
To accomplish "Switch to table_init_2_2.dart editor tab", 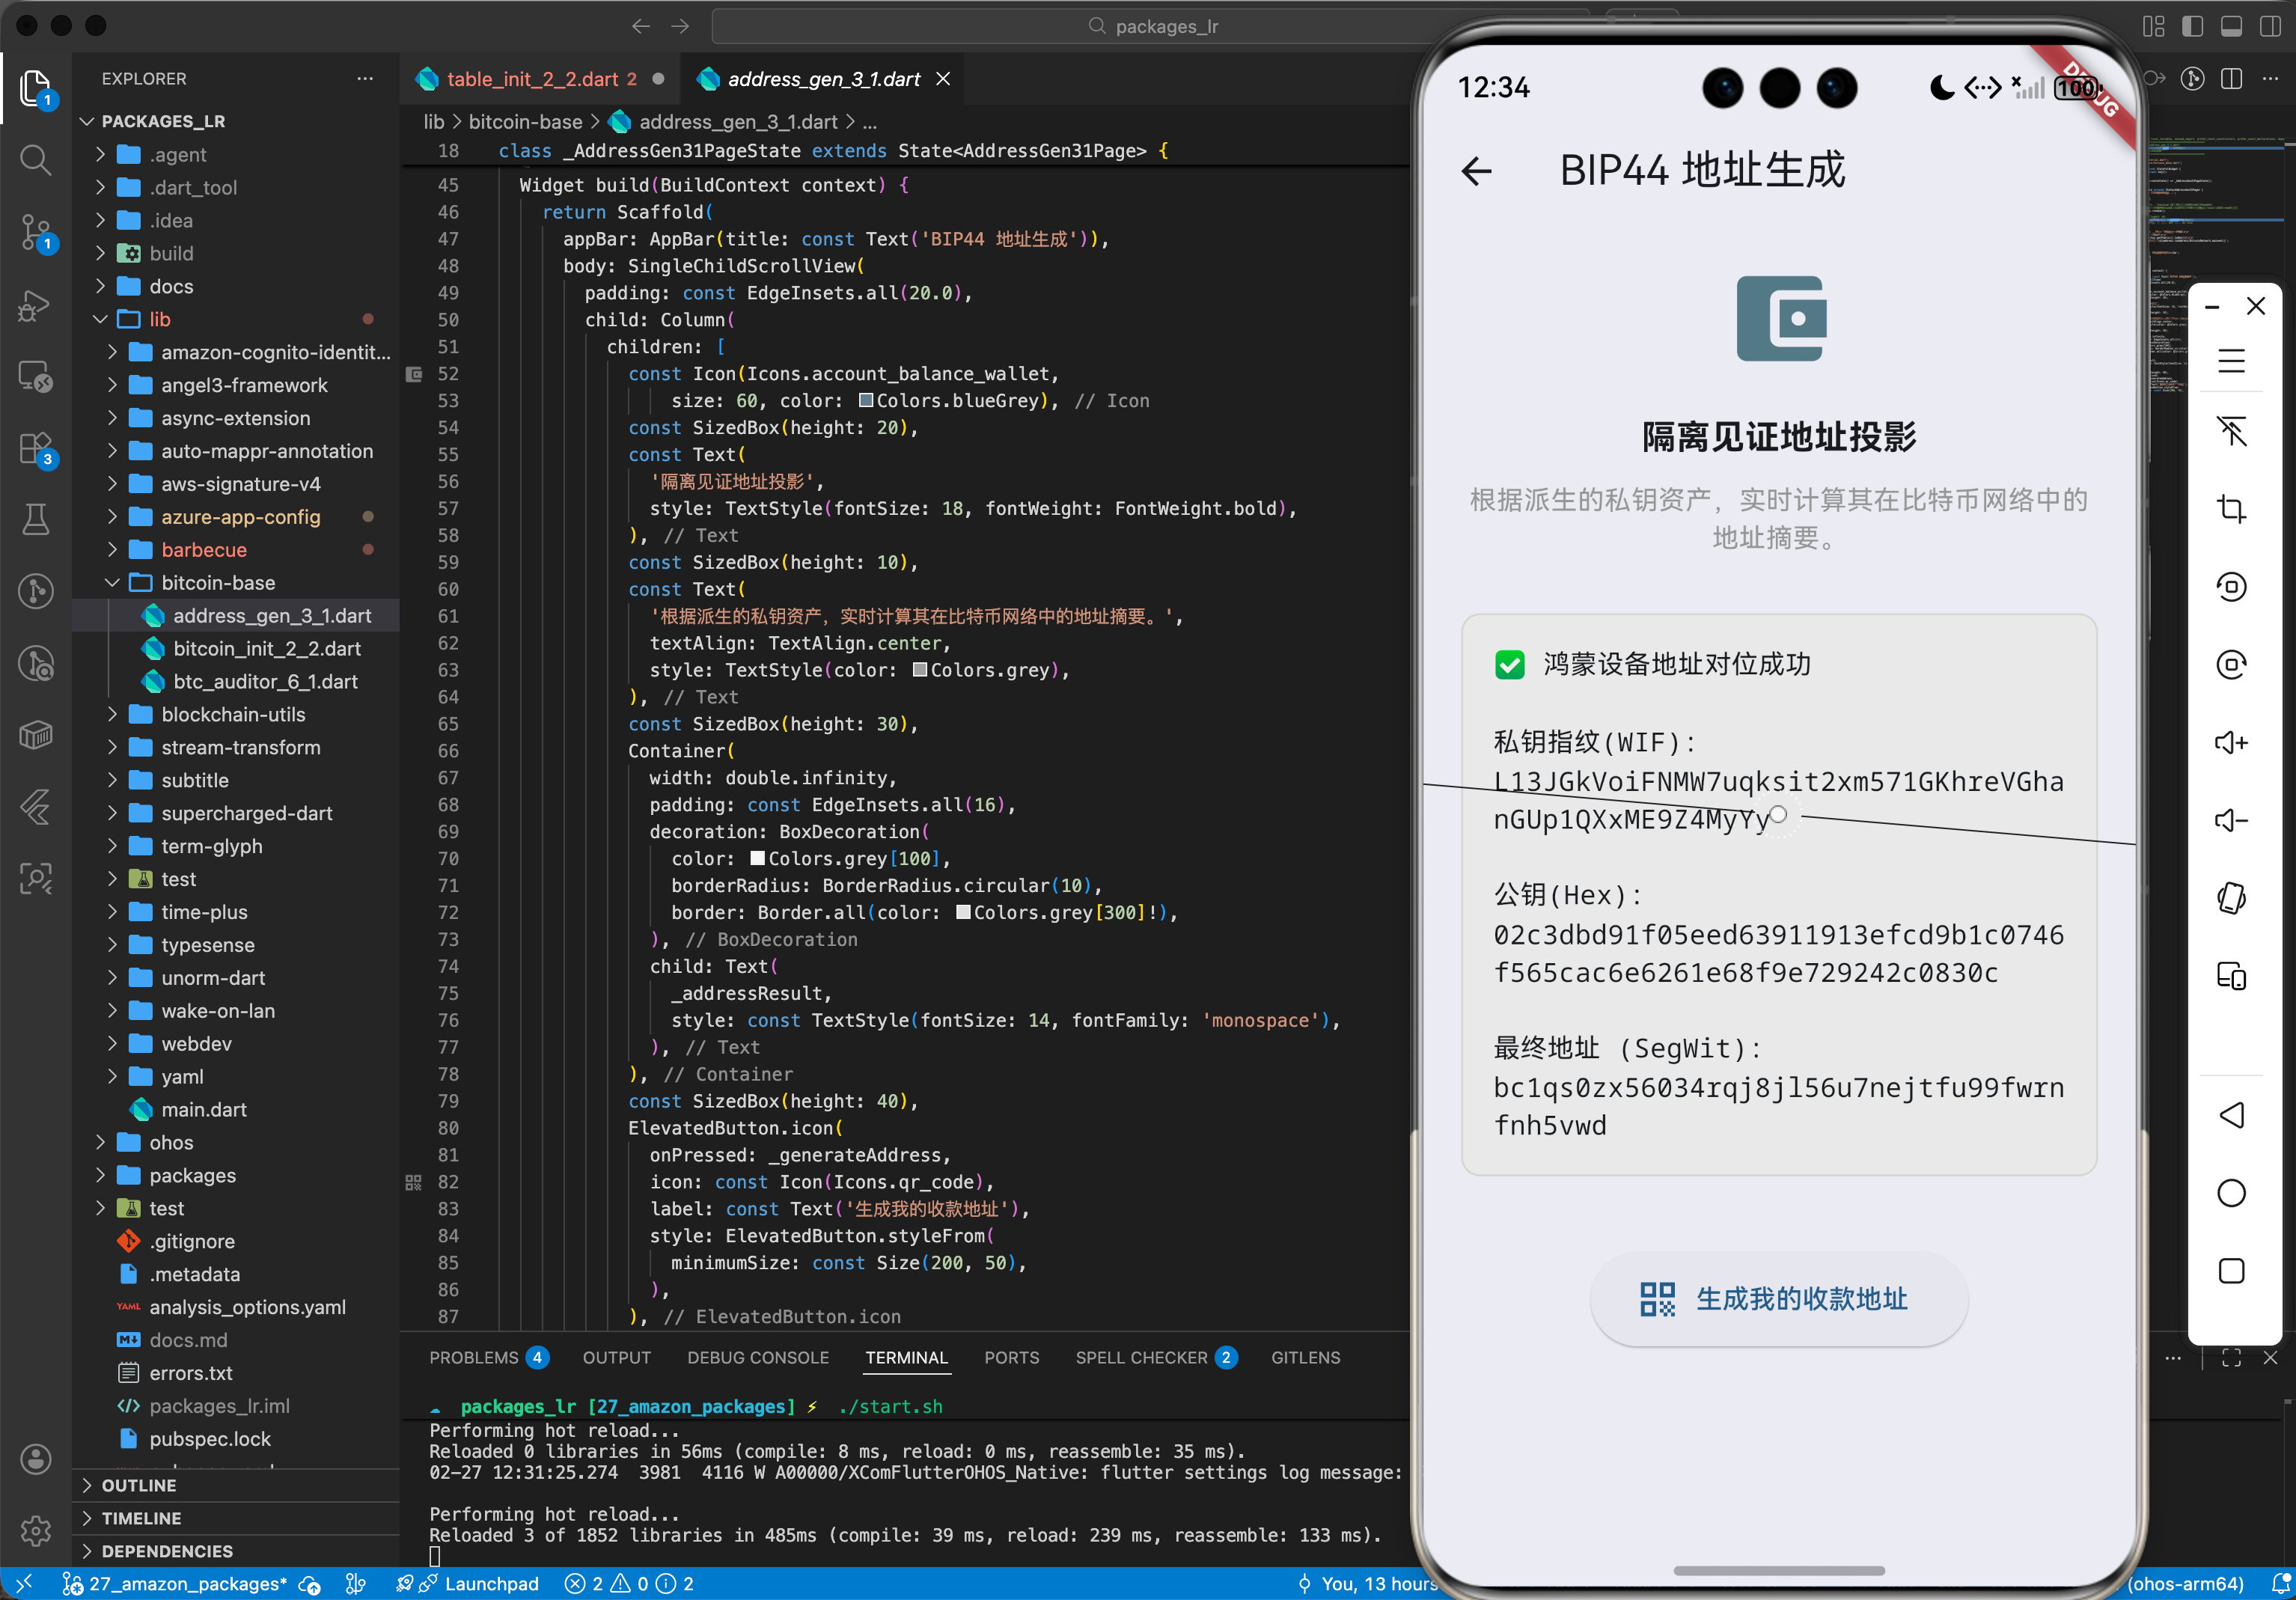I will 531,79.
